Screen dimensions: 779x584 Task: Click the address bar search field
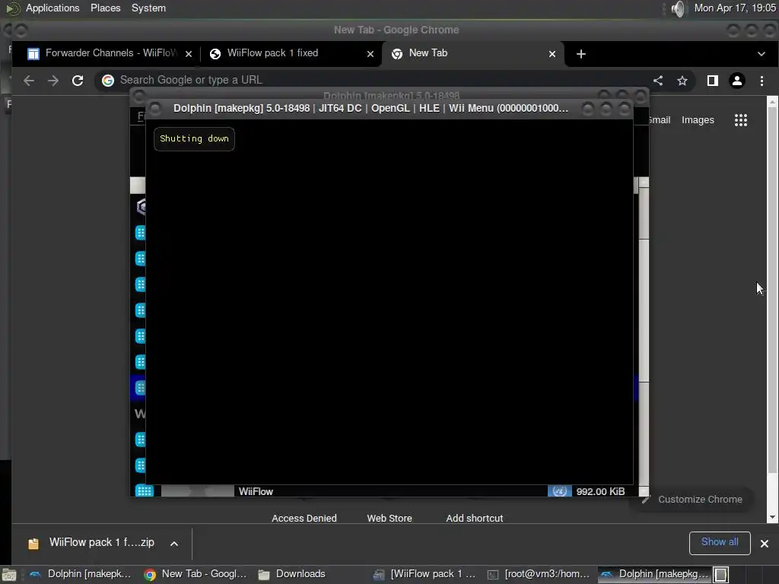point(377,80)
